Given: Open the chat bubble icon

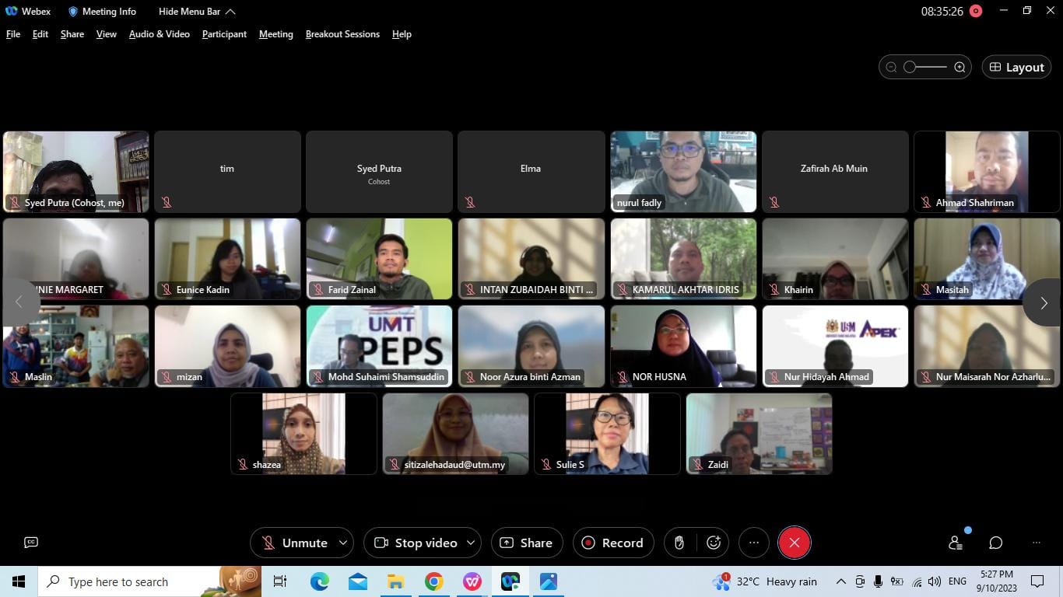Looking at the screenshot, I should (995, 543).
